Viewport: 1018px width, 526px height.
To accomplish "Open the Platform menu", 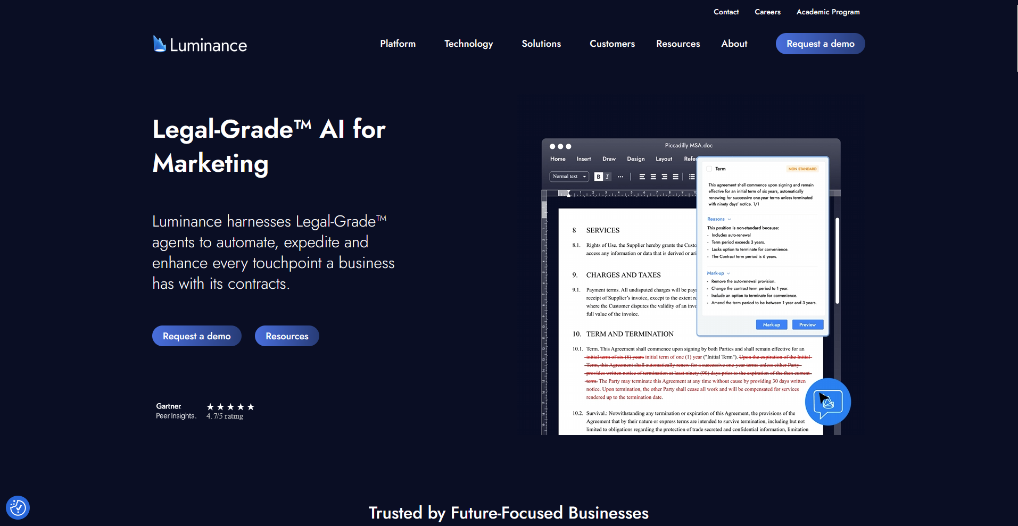I will tap(398, 44).
